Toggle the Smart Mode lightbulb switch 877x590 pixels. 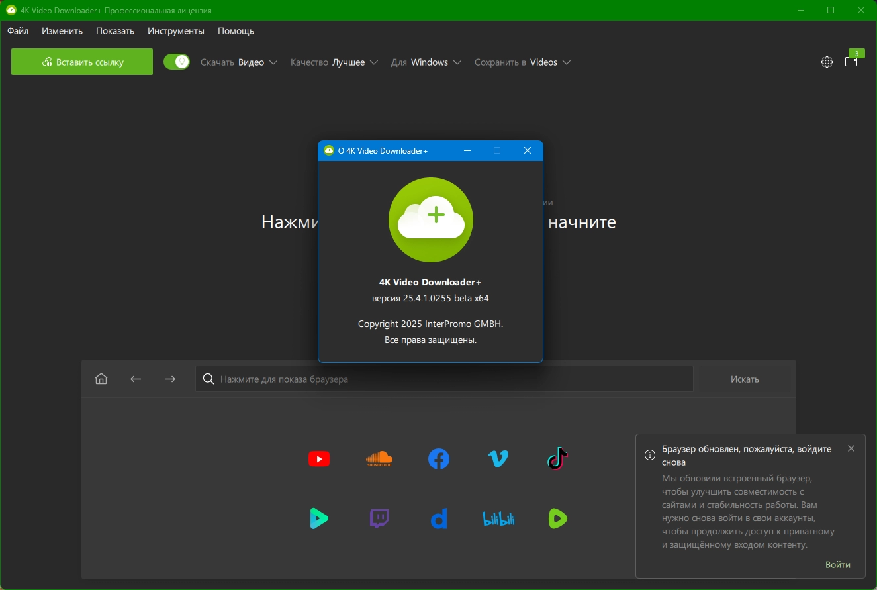177,62
